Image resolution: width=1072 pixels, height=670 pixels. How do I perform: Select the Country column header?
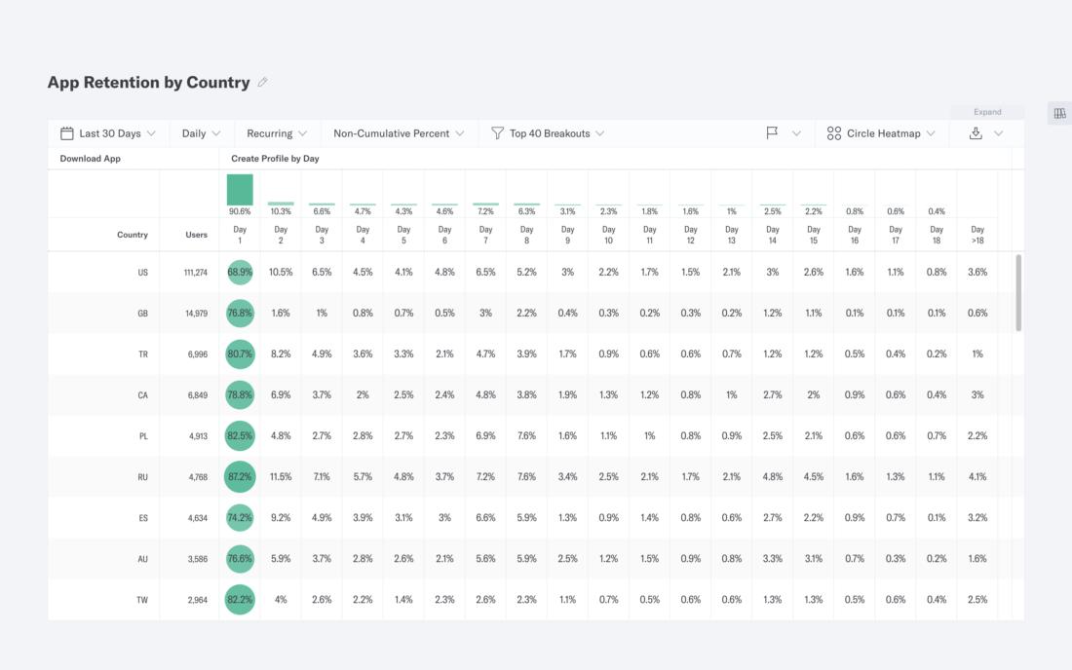coord(133,235)
